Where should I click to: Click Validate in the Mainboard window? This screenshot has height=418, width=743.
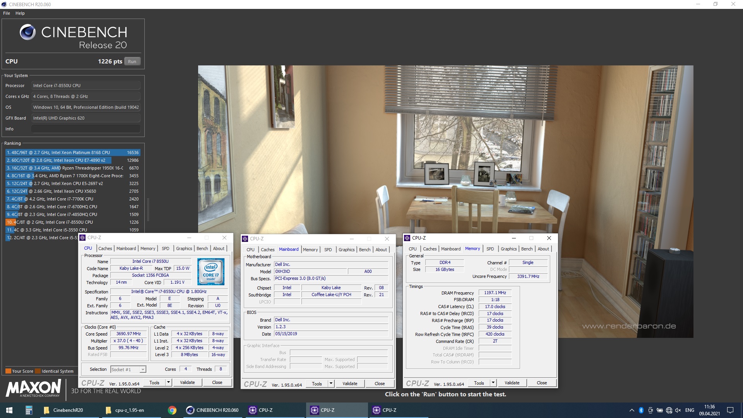tap(350, 384)
